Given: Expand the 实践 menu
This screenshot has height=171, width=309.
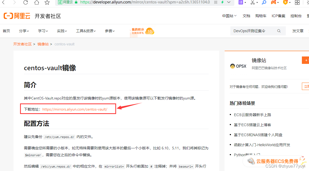Looking at the screenshot, I should coord(62,31).
